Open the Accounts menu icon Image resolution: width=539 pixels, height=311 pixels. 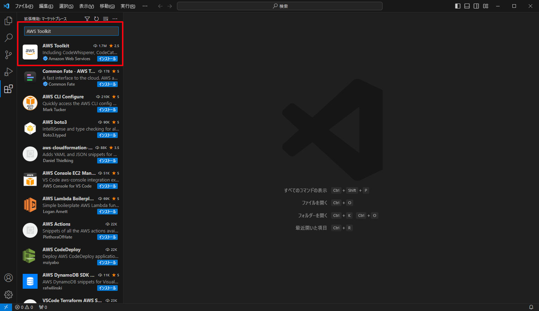[9, 278]
